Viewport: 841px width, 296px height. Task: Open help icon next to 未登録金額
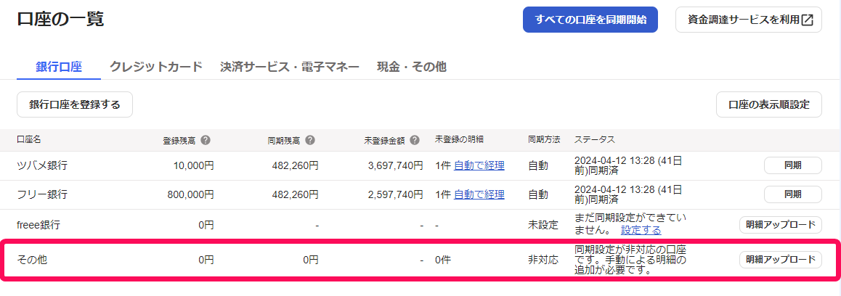point(414,140)
